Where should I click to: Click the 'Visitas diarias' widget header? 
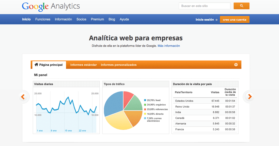(66, 84)
